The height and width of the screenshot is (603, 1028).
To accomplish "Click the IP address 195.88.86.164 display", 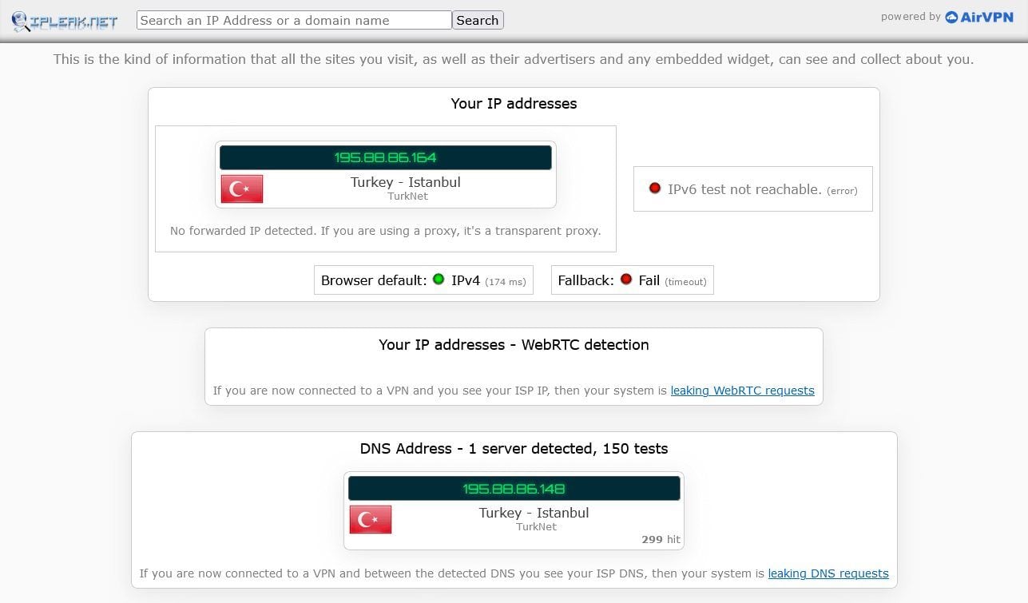I will click(x=386, y=157).
